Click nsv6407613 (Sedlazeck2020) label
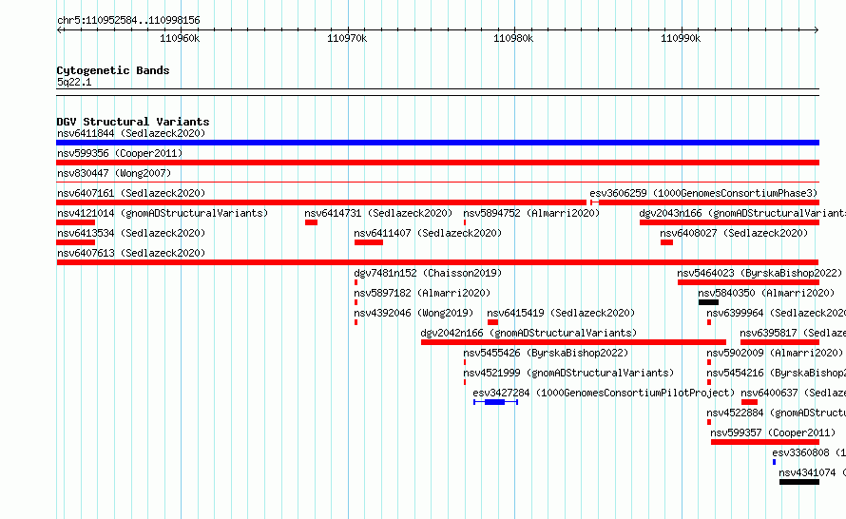The image size is (846, 519). [131, 253]
